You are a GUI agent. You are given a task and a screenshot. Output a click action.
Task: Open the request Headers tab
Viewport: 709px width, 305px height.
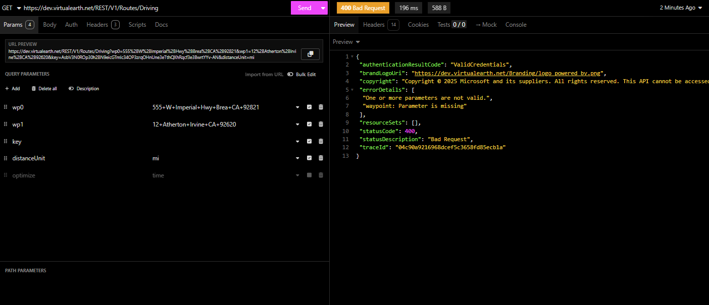[103, 24]
